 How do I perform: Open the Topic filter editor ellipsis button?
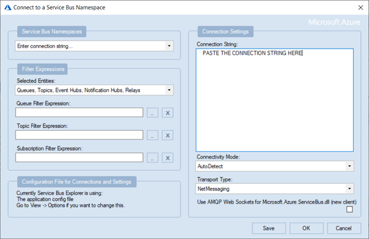click(153, 135)
